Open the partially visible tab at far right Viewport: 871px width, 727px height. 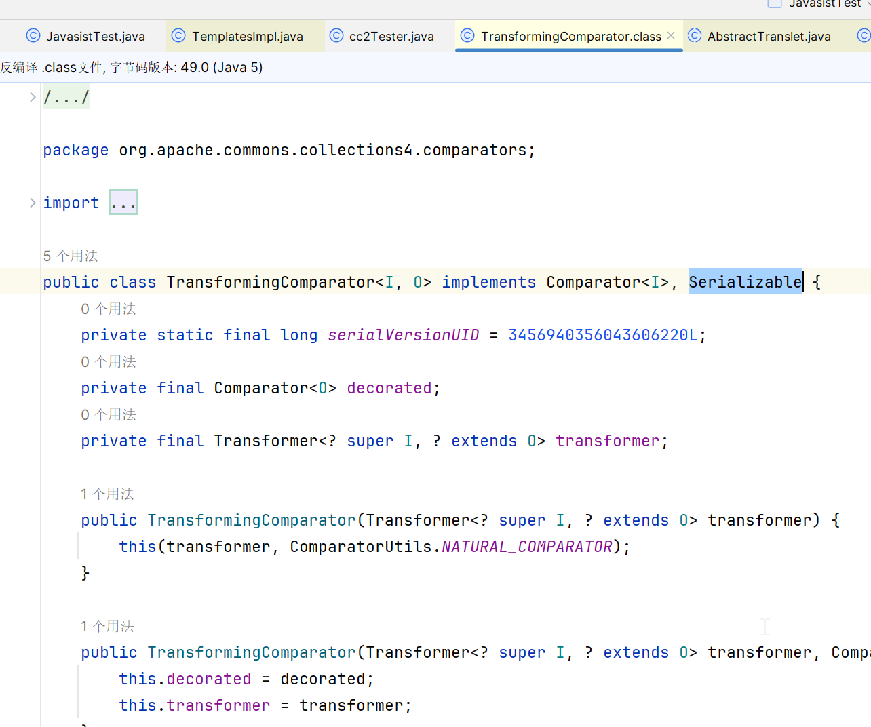pos(864,36)
